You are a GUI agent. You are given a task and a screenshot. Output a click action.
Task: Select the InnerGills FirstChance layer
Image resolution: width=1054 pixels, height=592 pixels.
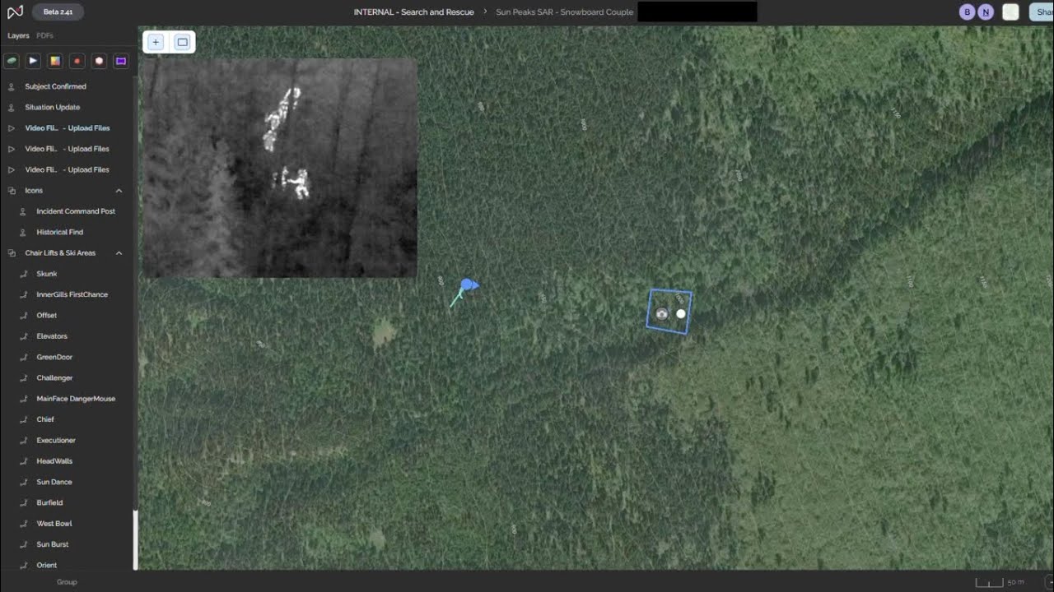pos(72,294)
